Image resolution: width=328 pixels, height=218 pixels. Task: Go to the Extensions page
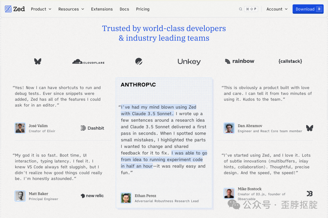point(102,9)
